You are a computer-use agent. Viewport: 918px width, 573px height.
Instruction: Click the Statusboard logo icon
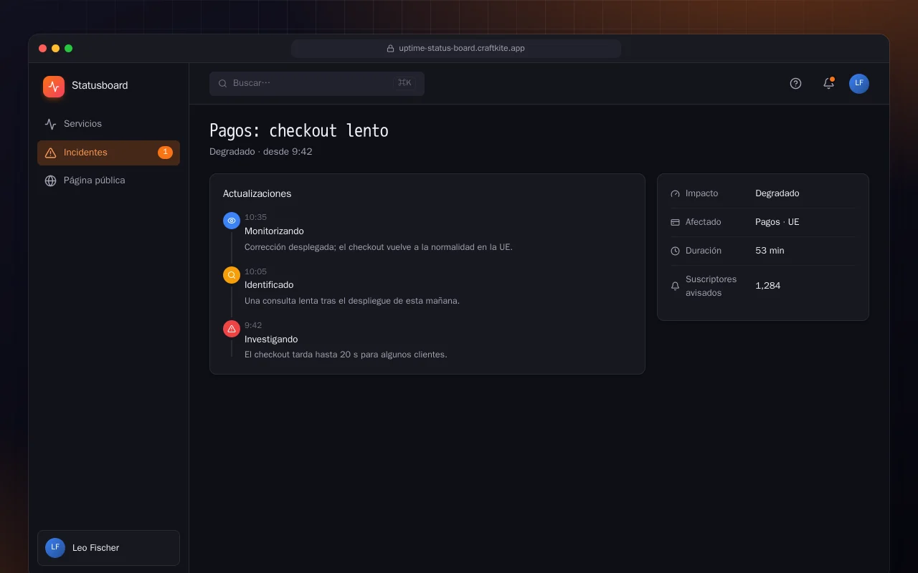pyautogui.click(x=54, y=86)
